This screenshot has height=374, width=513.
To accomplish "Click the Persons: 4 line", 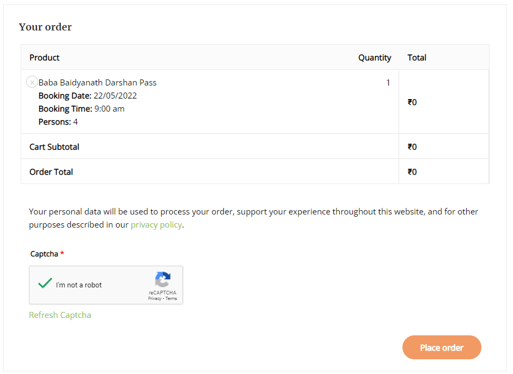I will pos(58,122).
